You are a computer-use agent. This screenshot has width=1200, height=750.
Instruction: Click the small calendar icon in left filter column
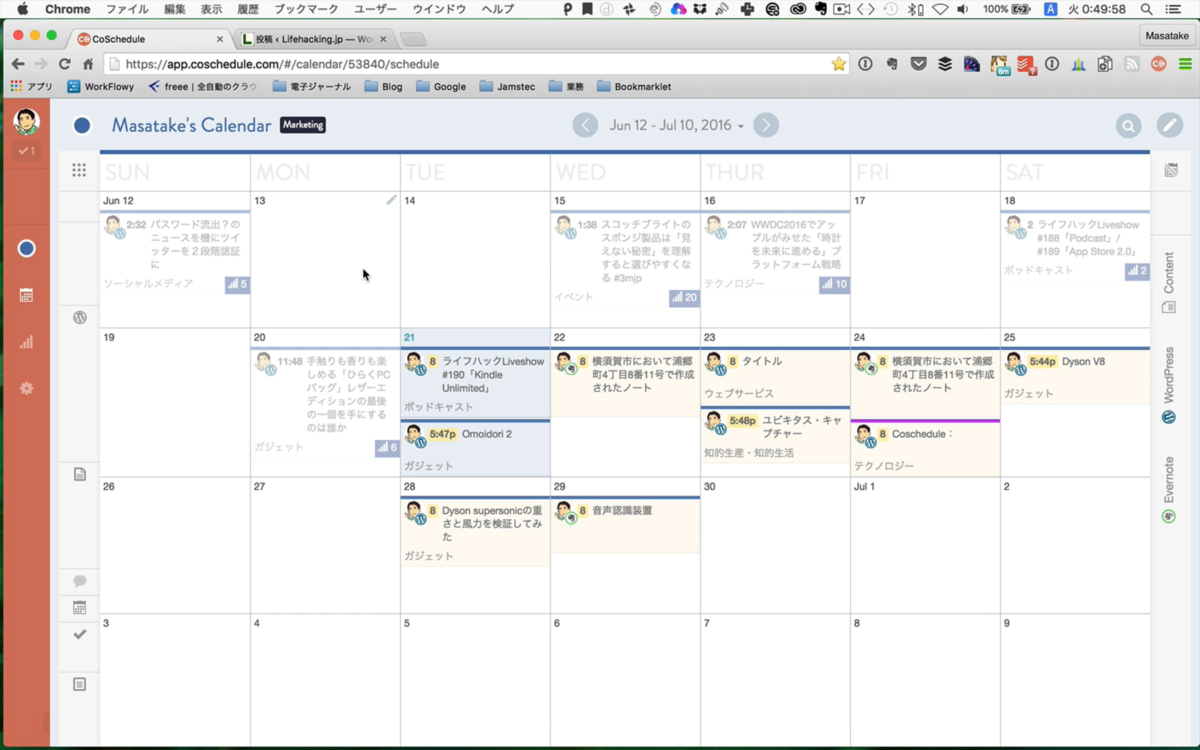[x=80, y=607]
